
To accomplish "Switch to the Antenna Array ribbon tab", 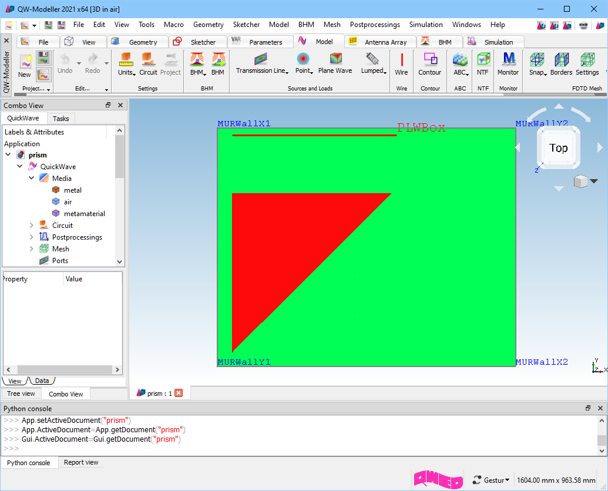I will (x=379, y=42).
